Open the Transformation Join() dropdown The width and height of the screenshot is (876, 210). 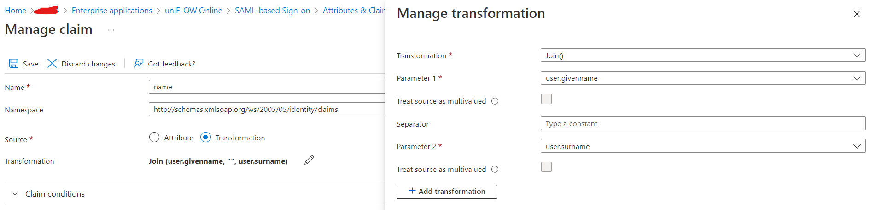[703, 55]
